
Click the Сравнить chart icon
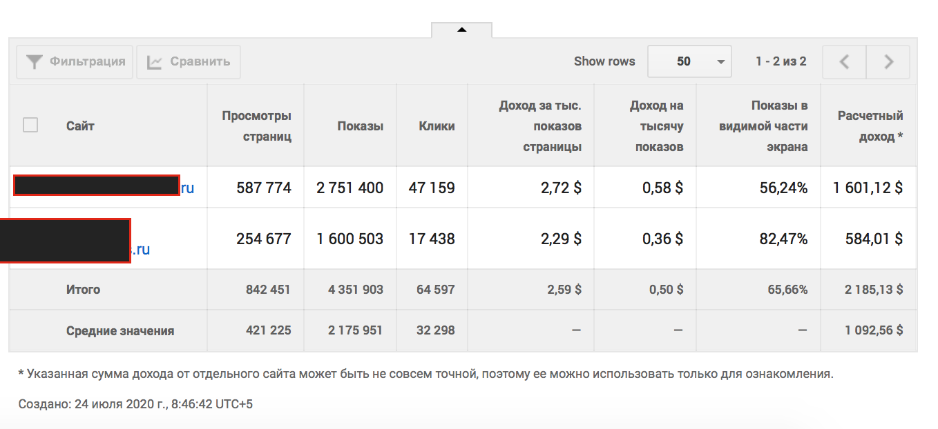pos(155,62)
